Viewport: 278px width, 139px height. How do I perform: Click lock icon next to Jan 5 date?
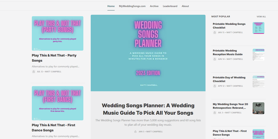135,132
